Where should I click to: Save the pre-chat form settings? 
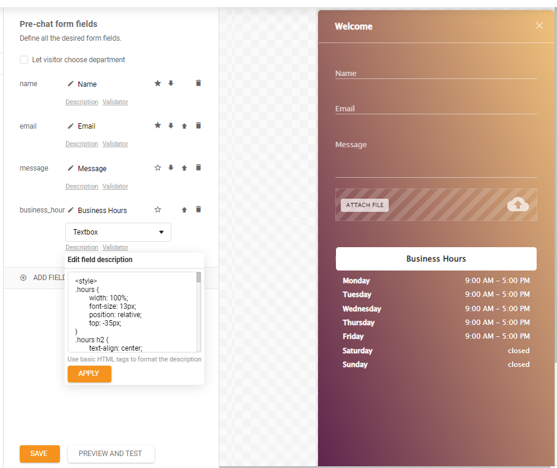tap(39, 454)
